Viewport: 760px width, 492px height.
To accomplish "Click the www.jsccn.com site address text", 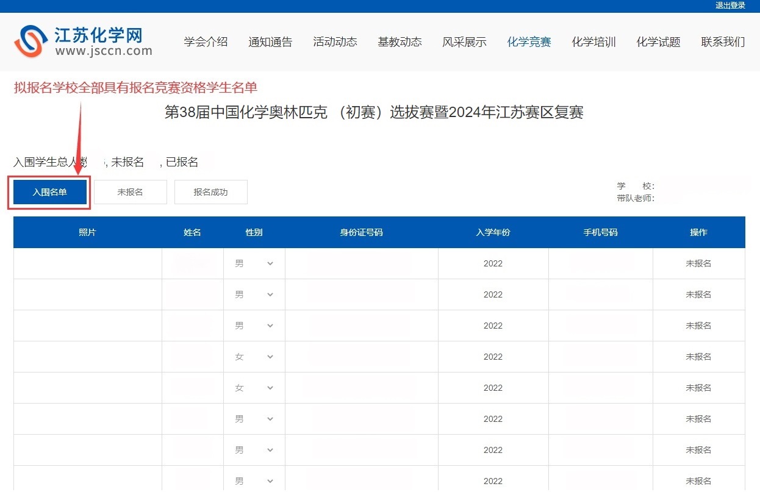I will point(104,51).
